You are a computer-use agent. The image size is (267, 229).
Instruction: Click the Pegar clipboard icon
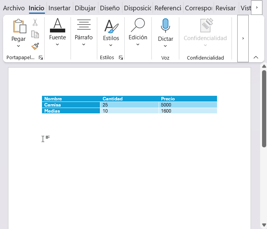click(x=18, y=26)
